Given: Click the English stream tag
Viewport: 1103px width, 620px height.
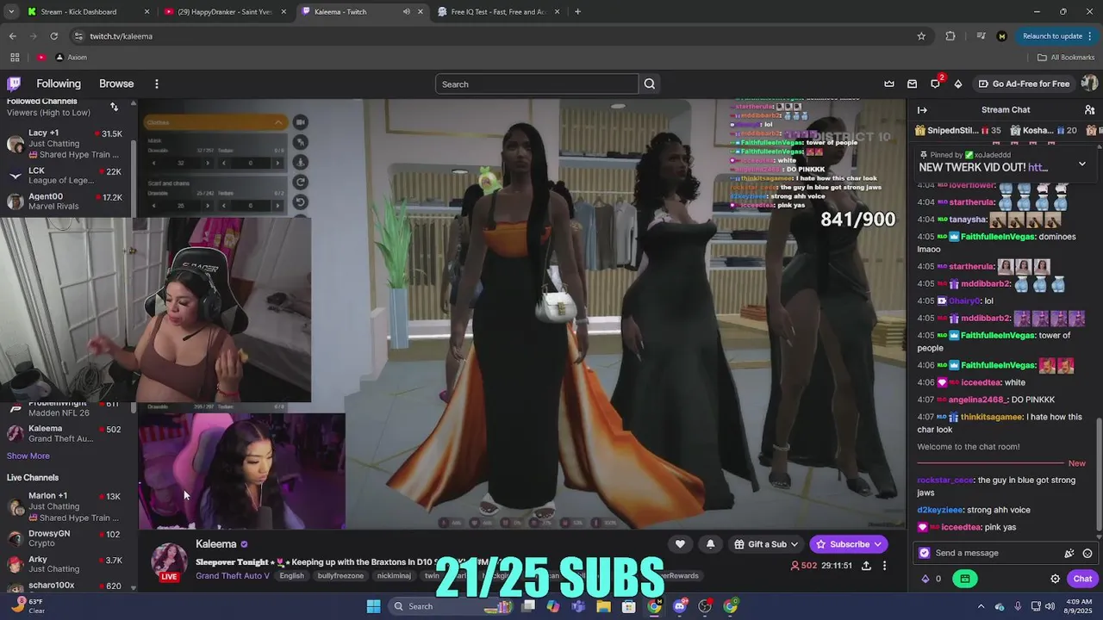Looking at the screenshot, I should pos(291,575).
